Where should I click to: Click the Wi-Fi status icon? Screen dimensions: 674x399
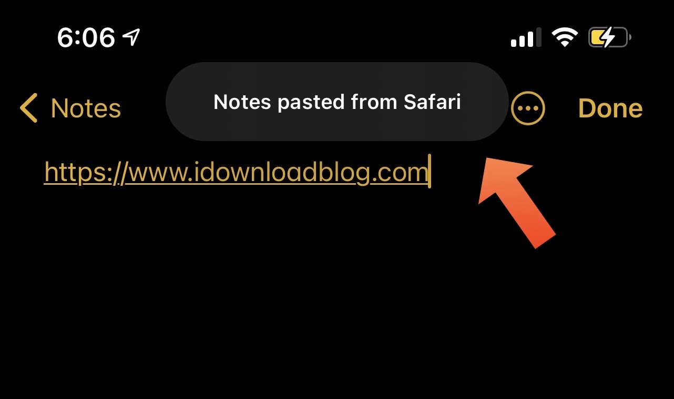click(564, 38)
